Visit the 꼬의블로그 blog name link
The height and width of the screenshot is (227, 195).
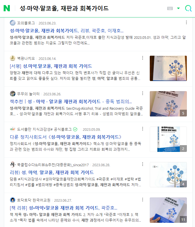coord(26,23)
